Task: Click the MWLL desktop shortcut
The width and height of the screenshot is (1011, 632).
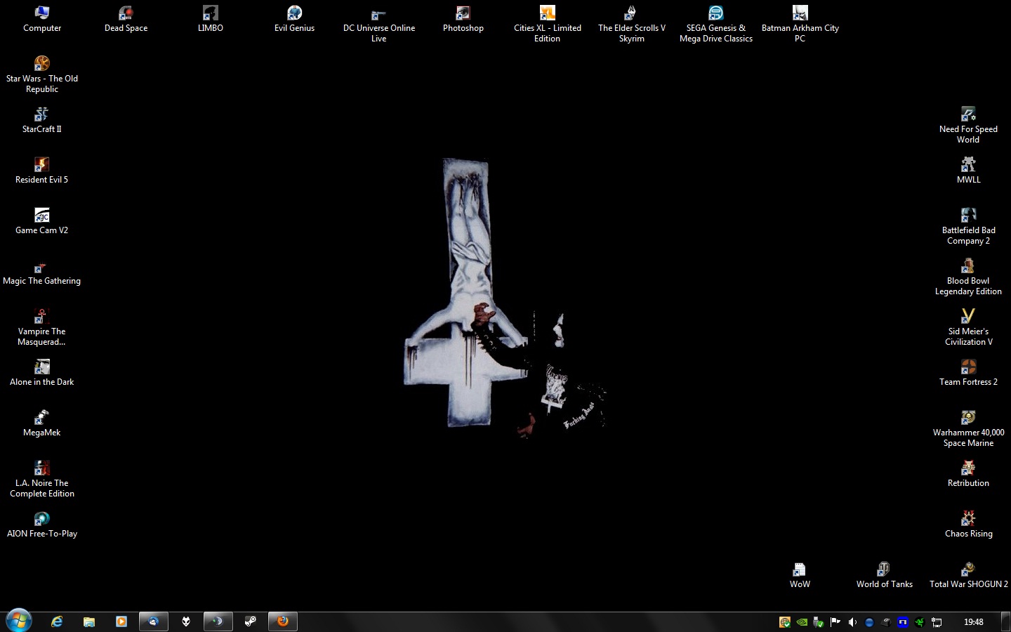Action: tap(968, 171)
